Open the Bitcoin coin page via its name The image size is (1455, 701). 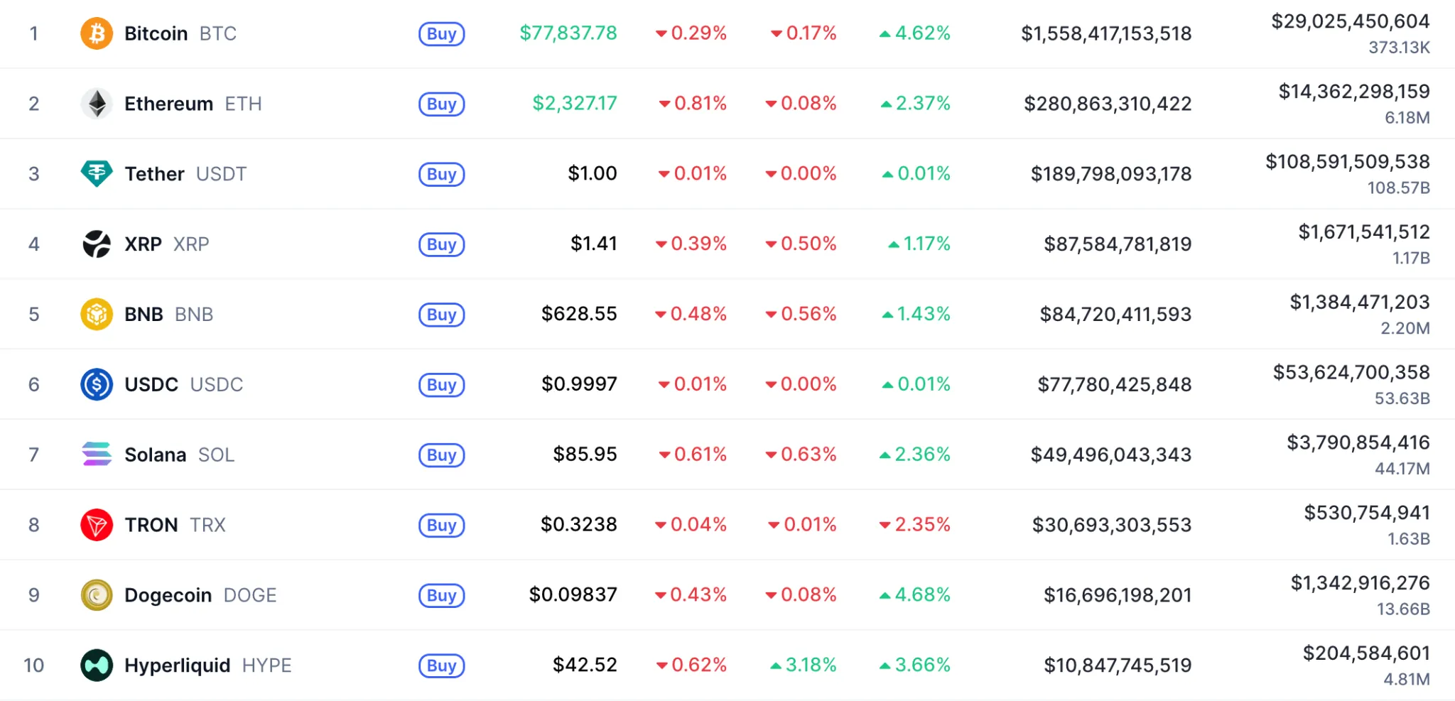156,33
